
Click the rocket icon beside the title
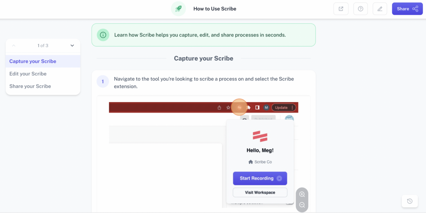(178, 9)
